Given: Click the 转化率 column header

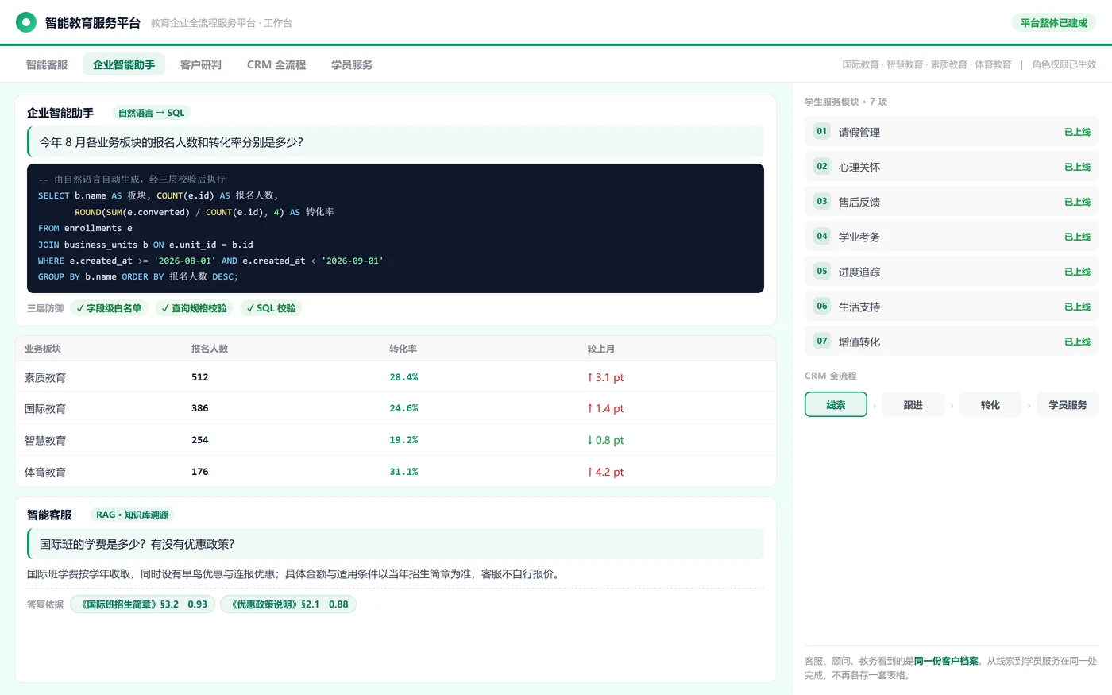Looking at the screenshot, I should [x=403, y=349].
